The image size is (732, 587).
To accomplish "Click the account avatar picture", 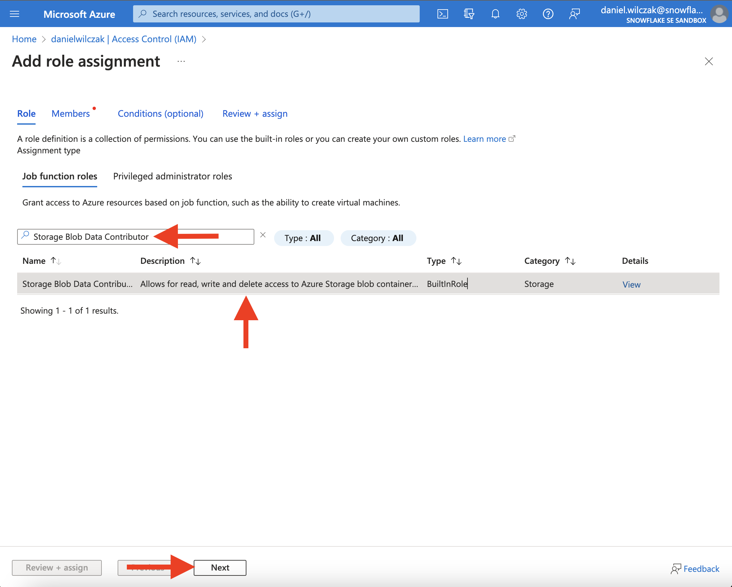I will pyautogui.click(x=720, y=14).
